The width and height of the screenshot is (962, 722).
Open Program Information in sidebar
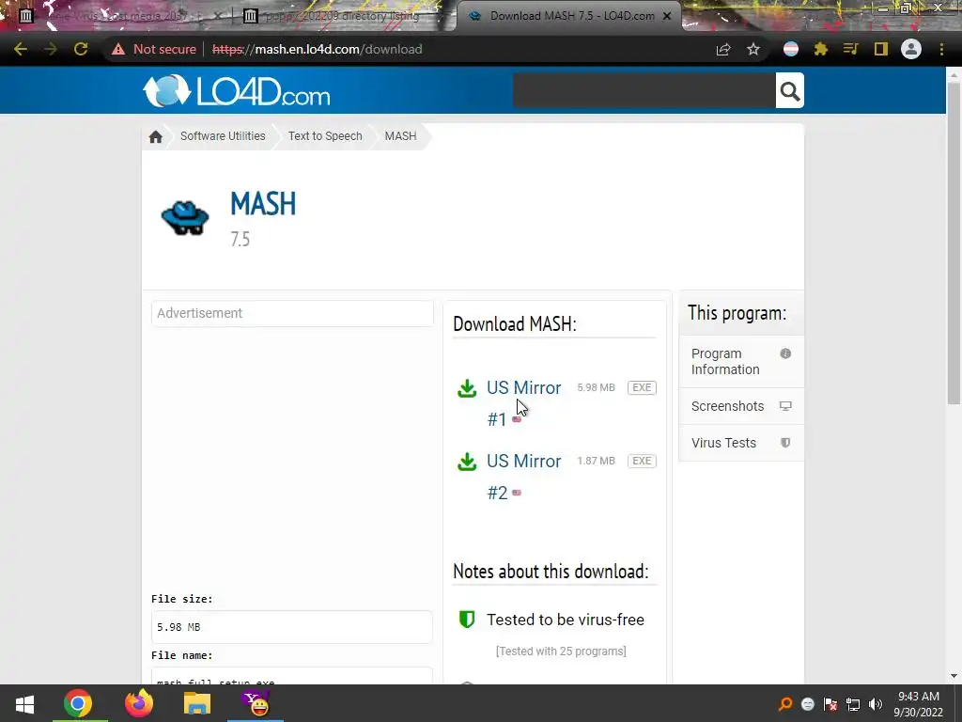[x=741, y=362]
